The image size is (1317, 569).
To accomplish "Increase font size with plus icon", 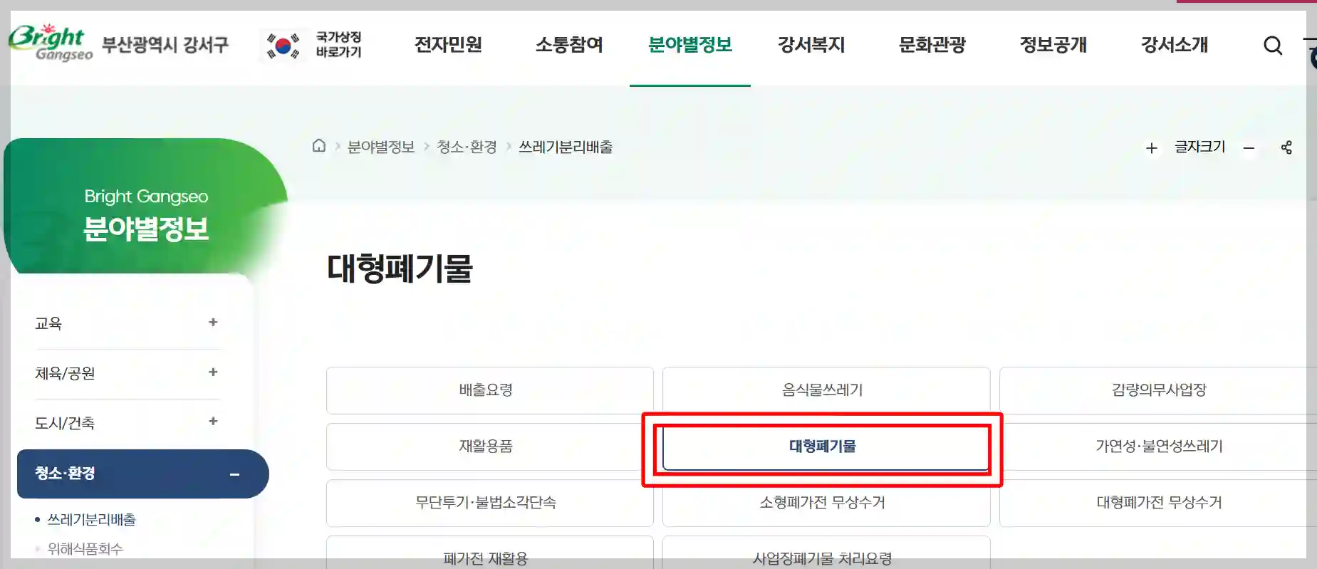I will click(x=1152, y=148).
